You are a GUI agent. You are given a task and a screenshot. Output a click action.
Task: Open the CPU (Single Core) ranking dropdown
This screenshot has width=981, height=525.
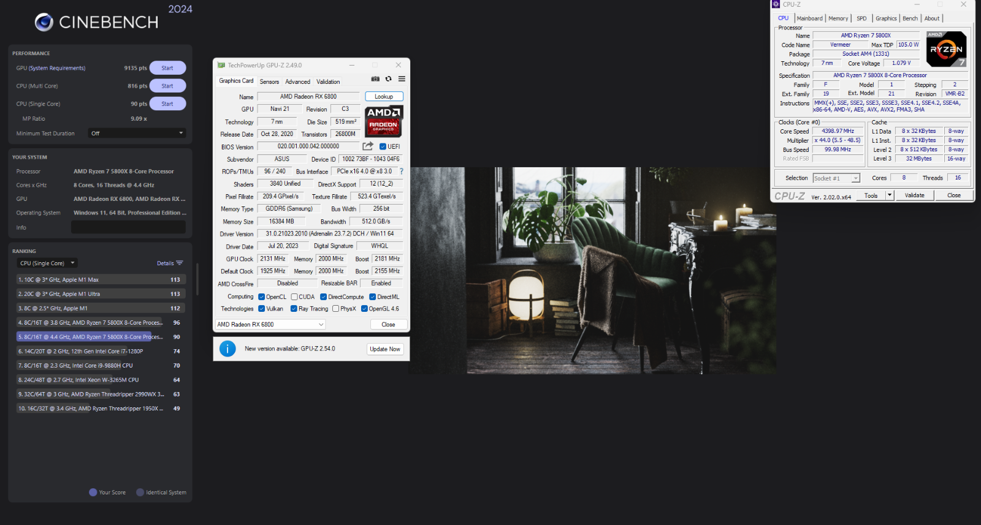(x=47, y=263)
